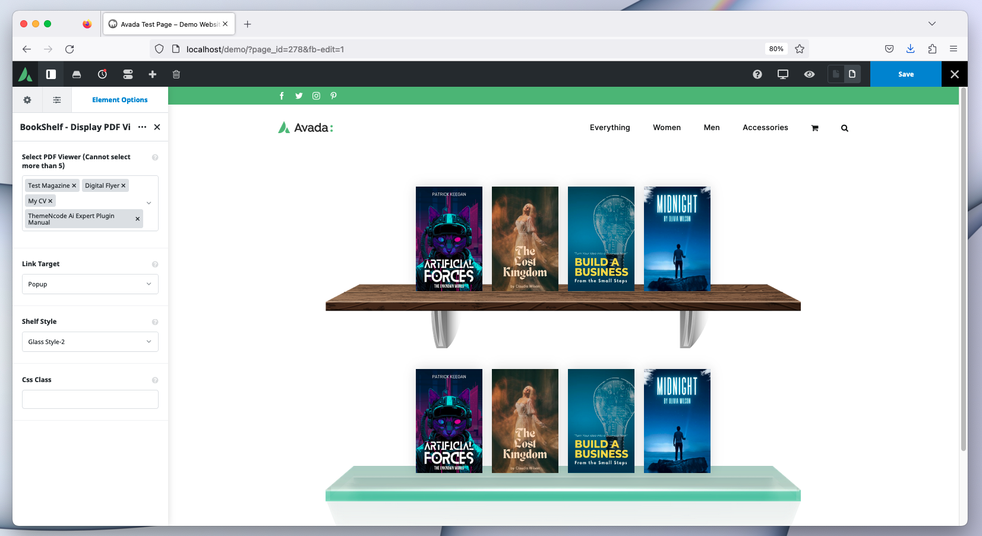The width and height of the screenshot is (982, 536).
Task: Open the builder History clock icon
Action: (102, 74)
